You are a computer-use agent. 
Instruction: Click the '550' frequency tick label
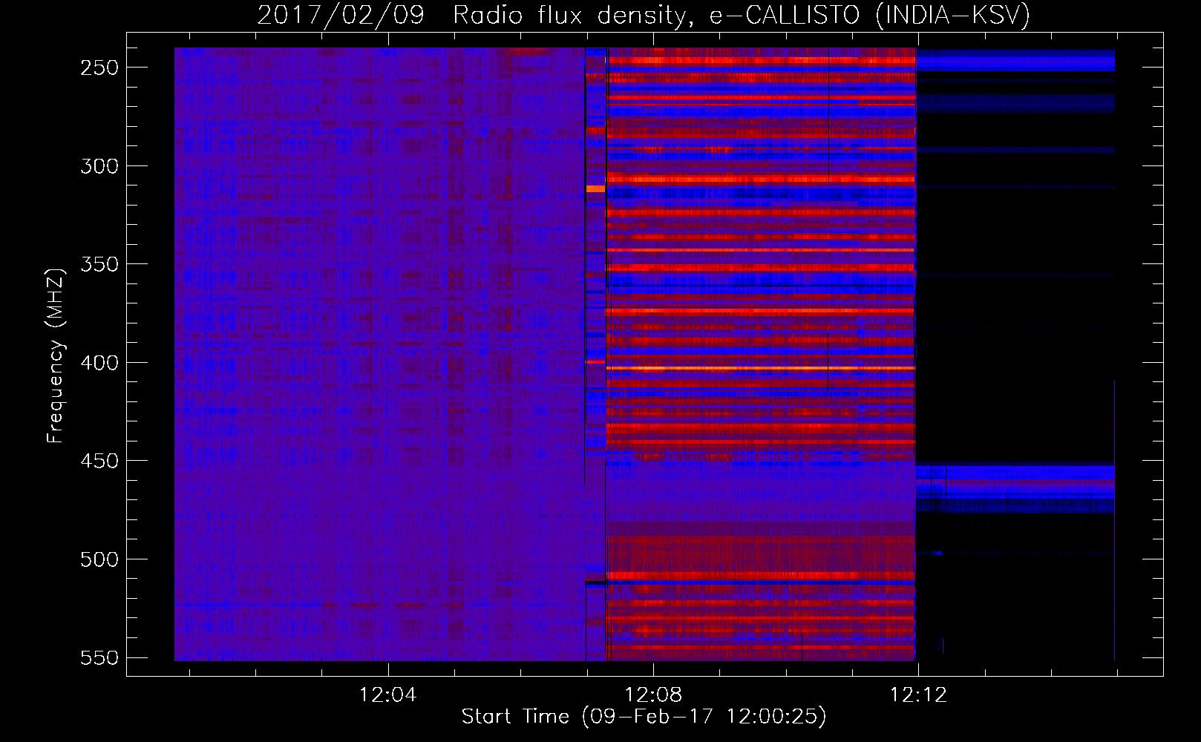99,658
